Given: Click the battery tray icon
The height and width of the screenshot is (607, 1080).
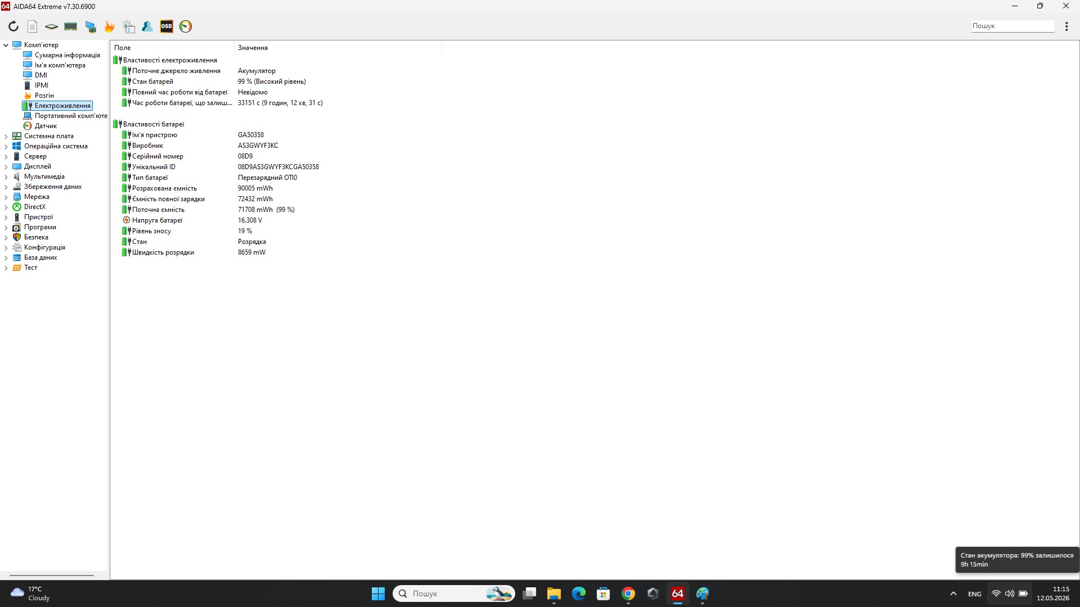Looking at the screenshot, I should 1023,594.
